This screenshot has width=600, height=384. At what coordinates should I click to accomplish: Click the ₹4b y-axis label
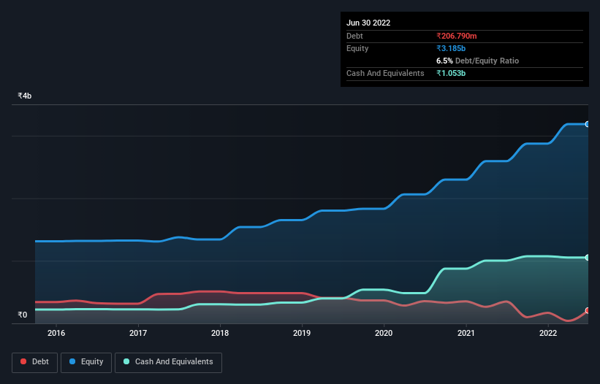coord(25,96)
